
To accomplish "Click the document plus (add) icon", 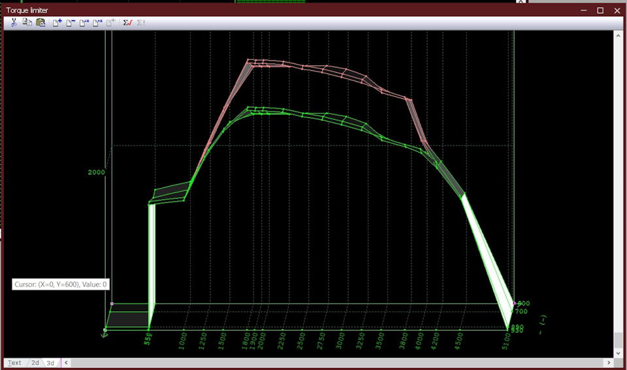I will [x=57, y=23].
